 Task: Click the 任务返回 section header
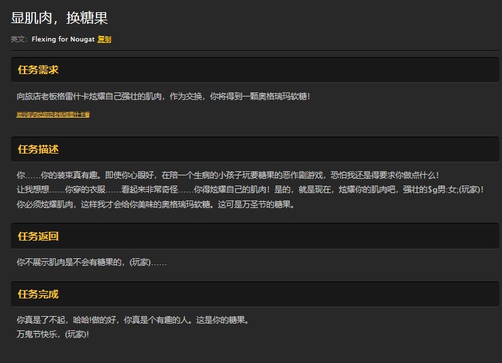click(x=38, y=237)
